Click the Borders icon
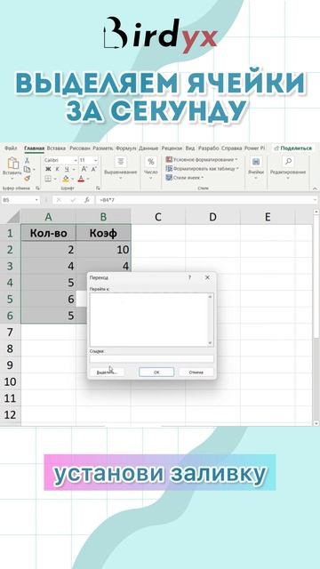Screen dimensions: 320x569 pyautogui.click(x=48, y=179)
